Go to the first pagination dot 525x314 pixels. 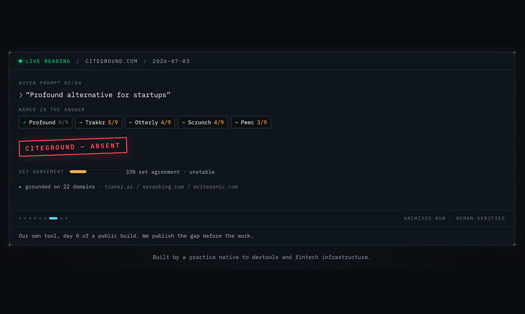(20, 218)
